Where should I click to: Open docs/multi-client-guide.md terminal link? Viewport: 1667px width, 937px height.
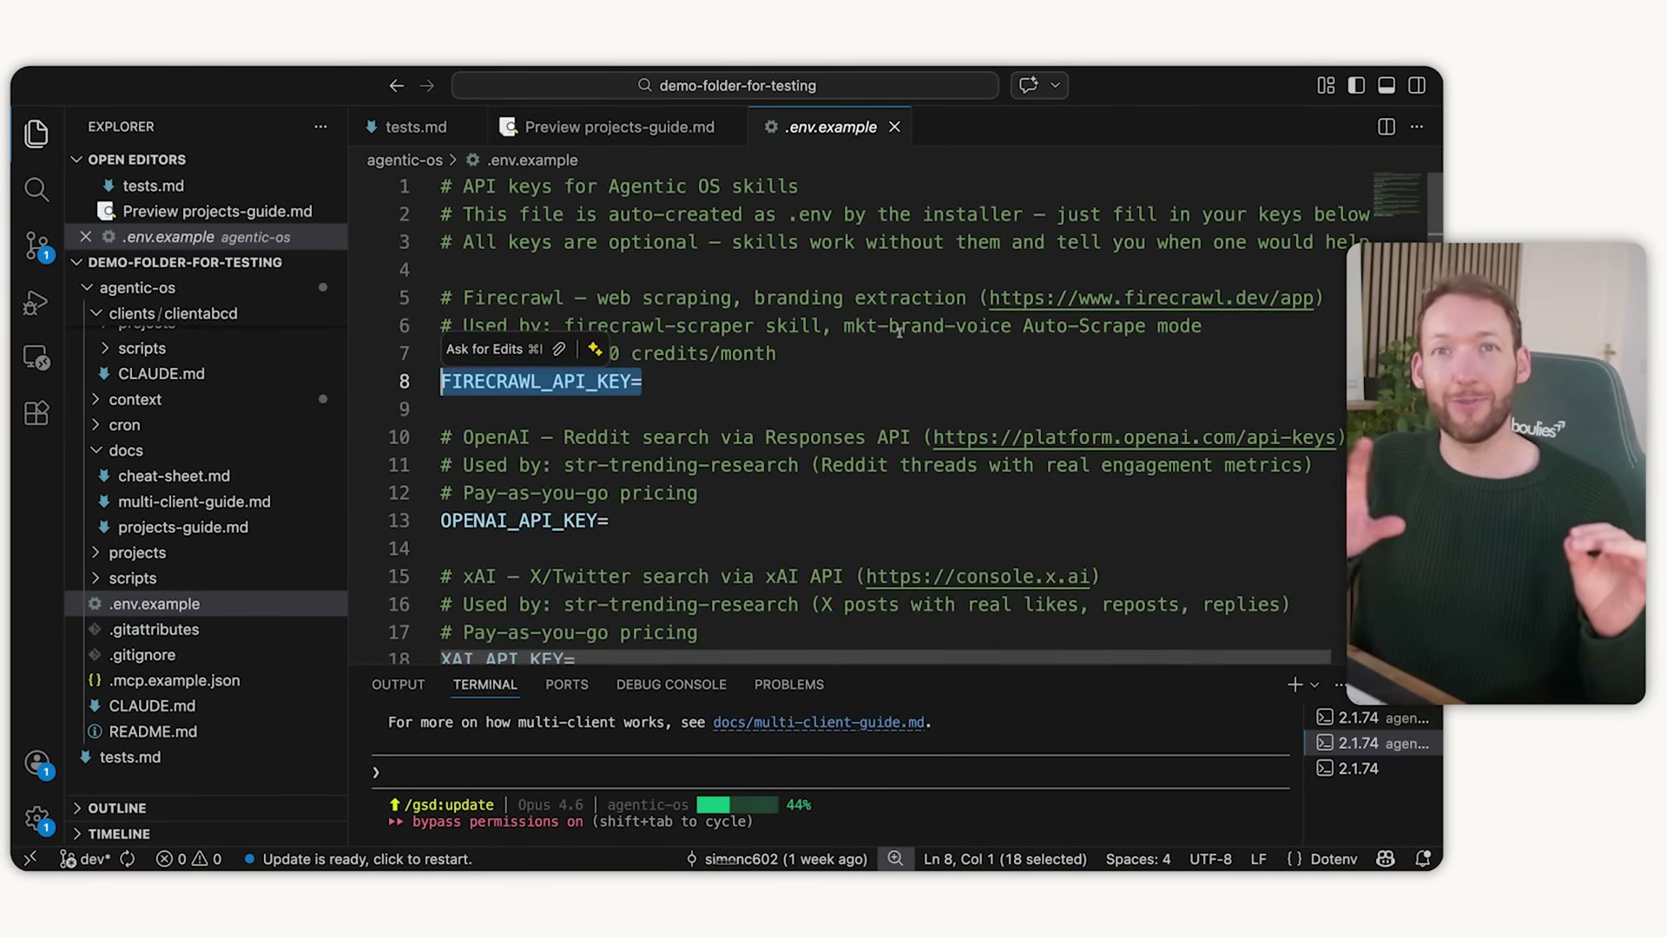(x=819, y=722)
